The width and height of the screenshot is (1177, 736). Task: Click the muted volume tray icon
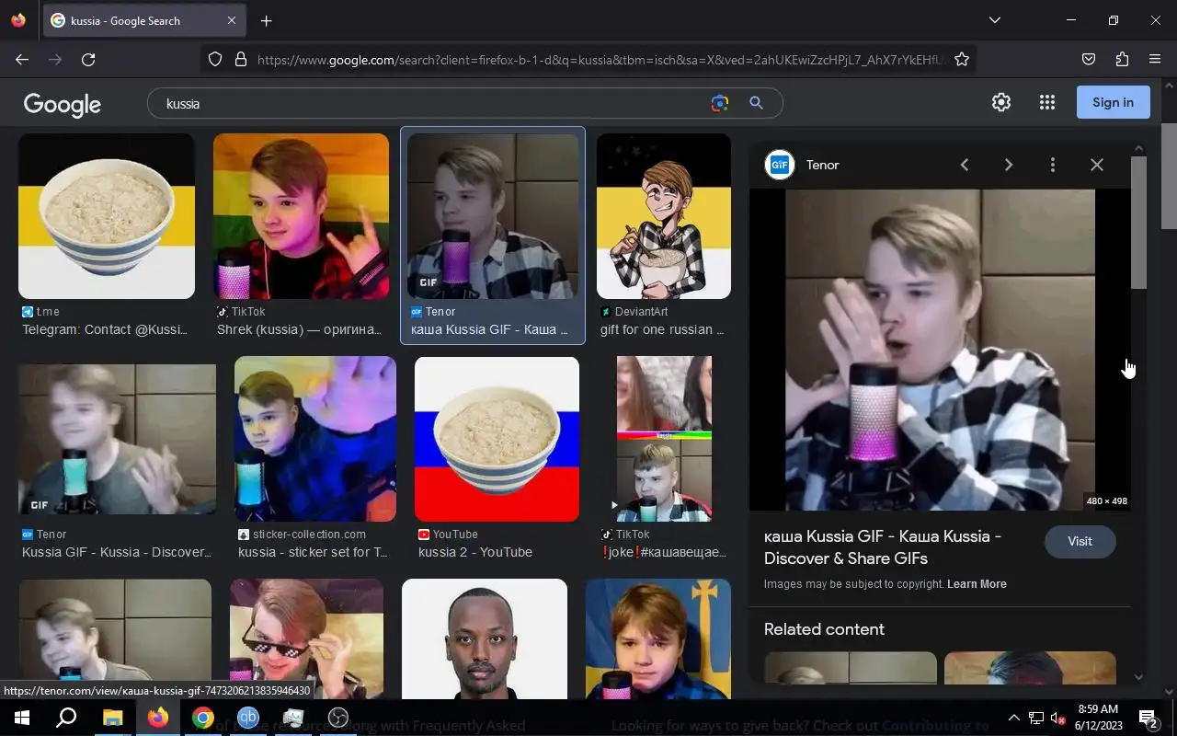click(1058, 718)
